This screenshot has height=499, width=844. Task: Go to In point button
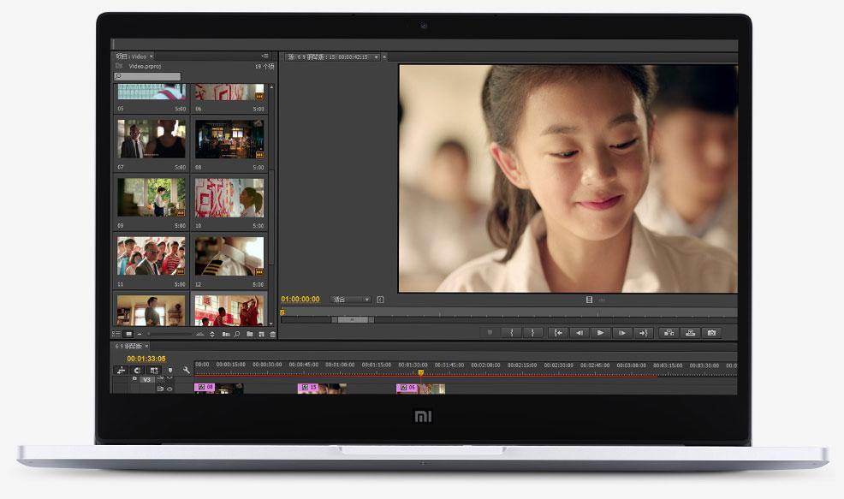click(558, 333)
